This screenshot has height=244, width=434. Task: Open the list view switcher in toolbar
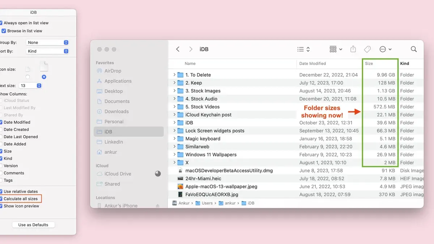tap(303, 49)
